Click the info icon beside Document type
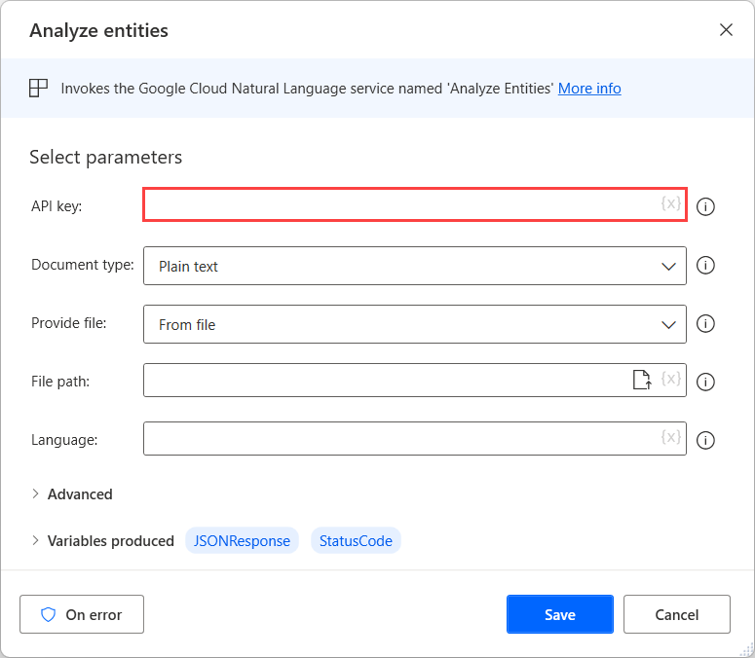 point(706,266)
